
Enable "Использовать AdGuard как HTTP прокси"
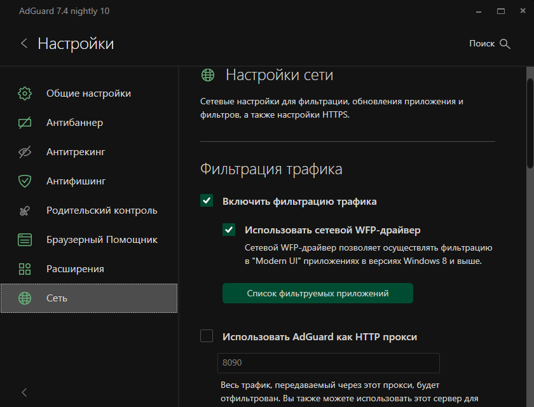(x=207, y=336)
